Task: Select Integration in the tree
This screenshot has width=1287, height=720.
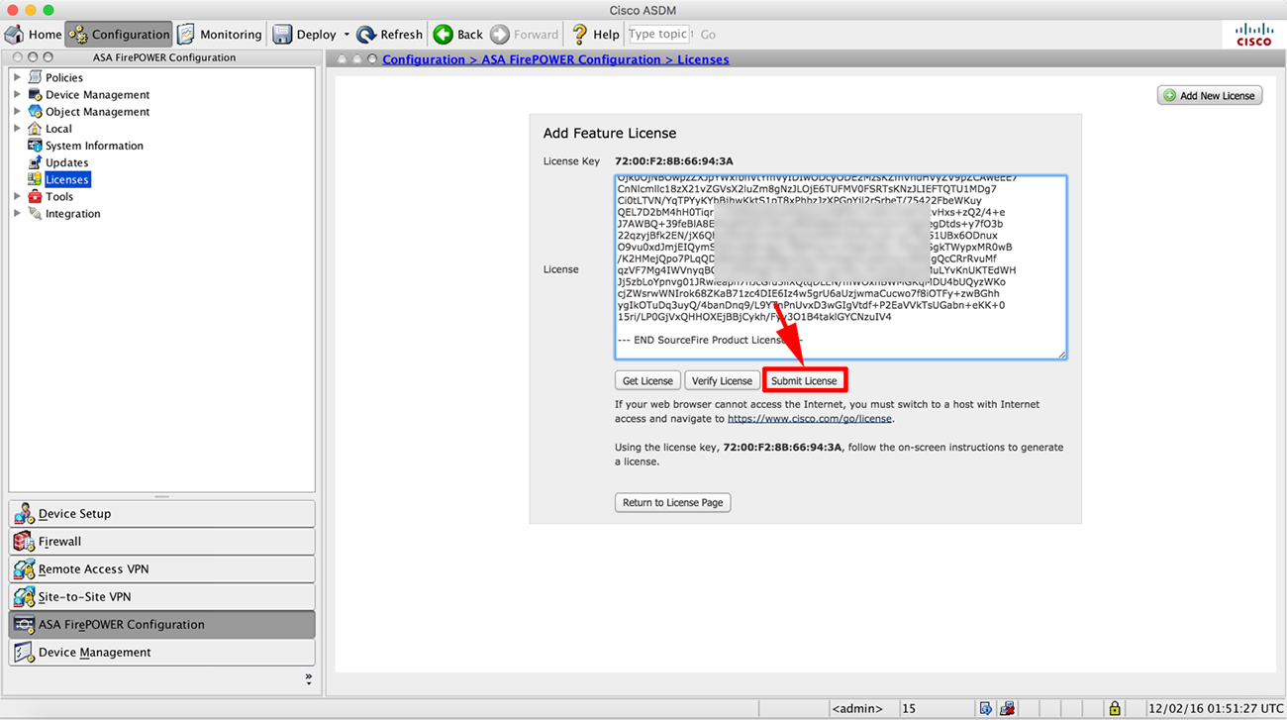Action: point(72,214)
